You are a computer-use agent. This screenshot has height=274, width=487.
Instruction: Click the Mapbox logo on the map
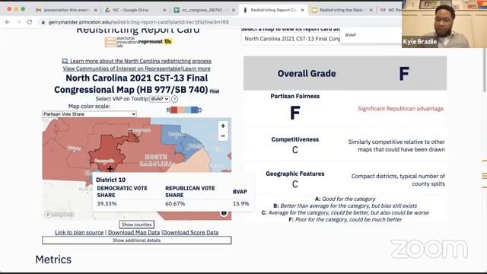(59, 214)
